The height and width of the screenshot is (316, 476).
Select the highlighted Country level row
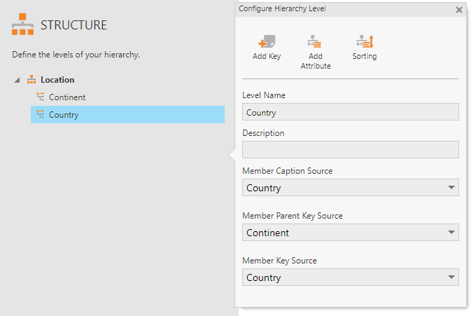tap(126, 115)
